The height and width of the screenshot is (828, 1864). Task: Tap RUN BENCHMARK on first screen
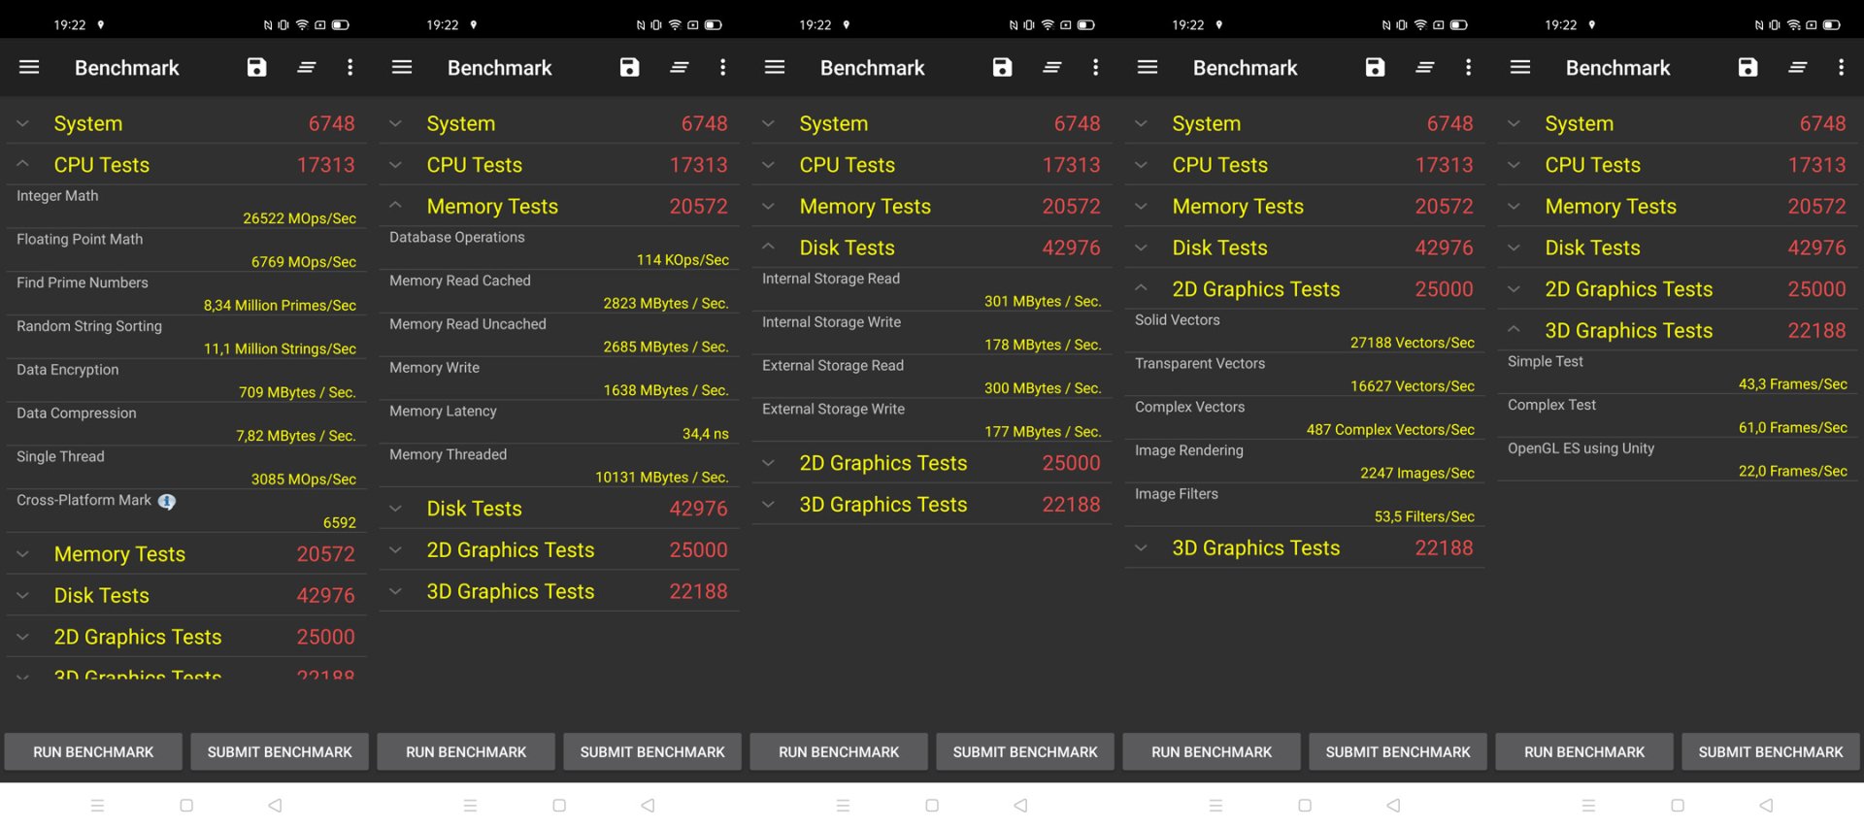pos(93,752)
